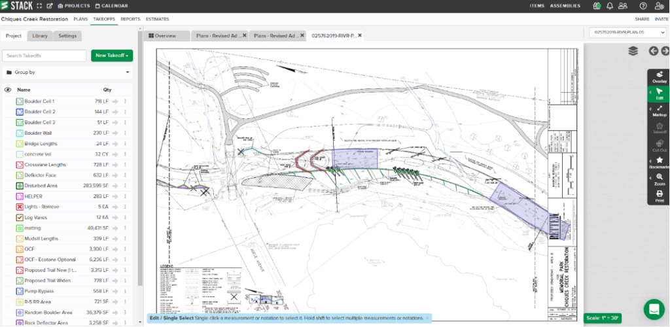This screenshot has width=670, height=327.
Task: Click Lights - Remove takeoff icon
Action: pos(19,207)
